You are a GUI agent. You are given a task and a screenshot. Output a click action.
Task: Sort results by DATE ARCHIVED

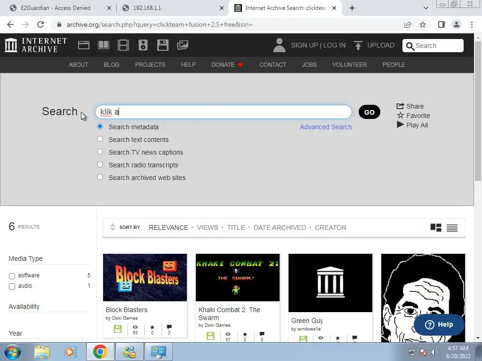280,228
